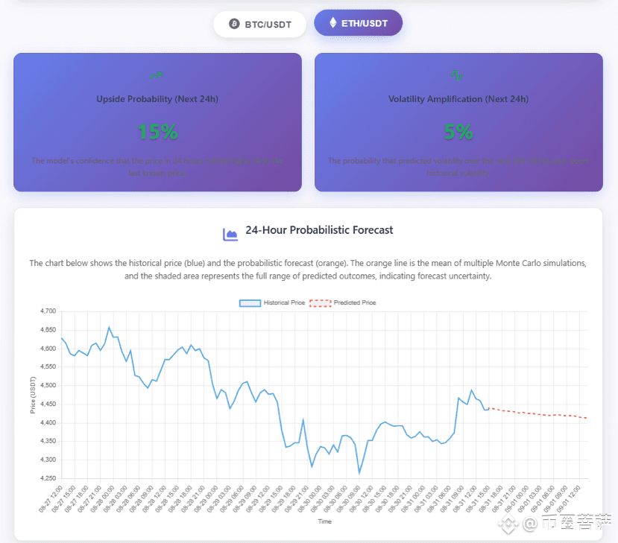Click the Predicted Price legend label
618x543 pixels.
pyautogui.click(x=355, y=302)
